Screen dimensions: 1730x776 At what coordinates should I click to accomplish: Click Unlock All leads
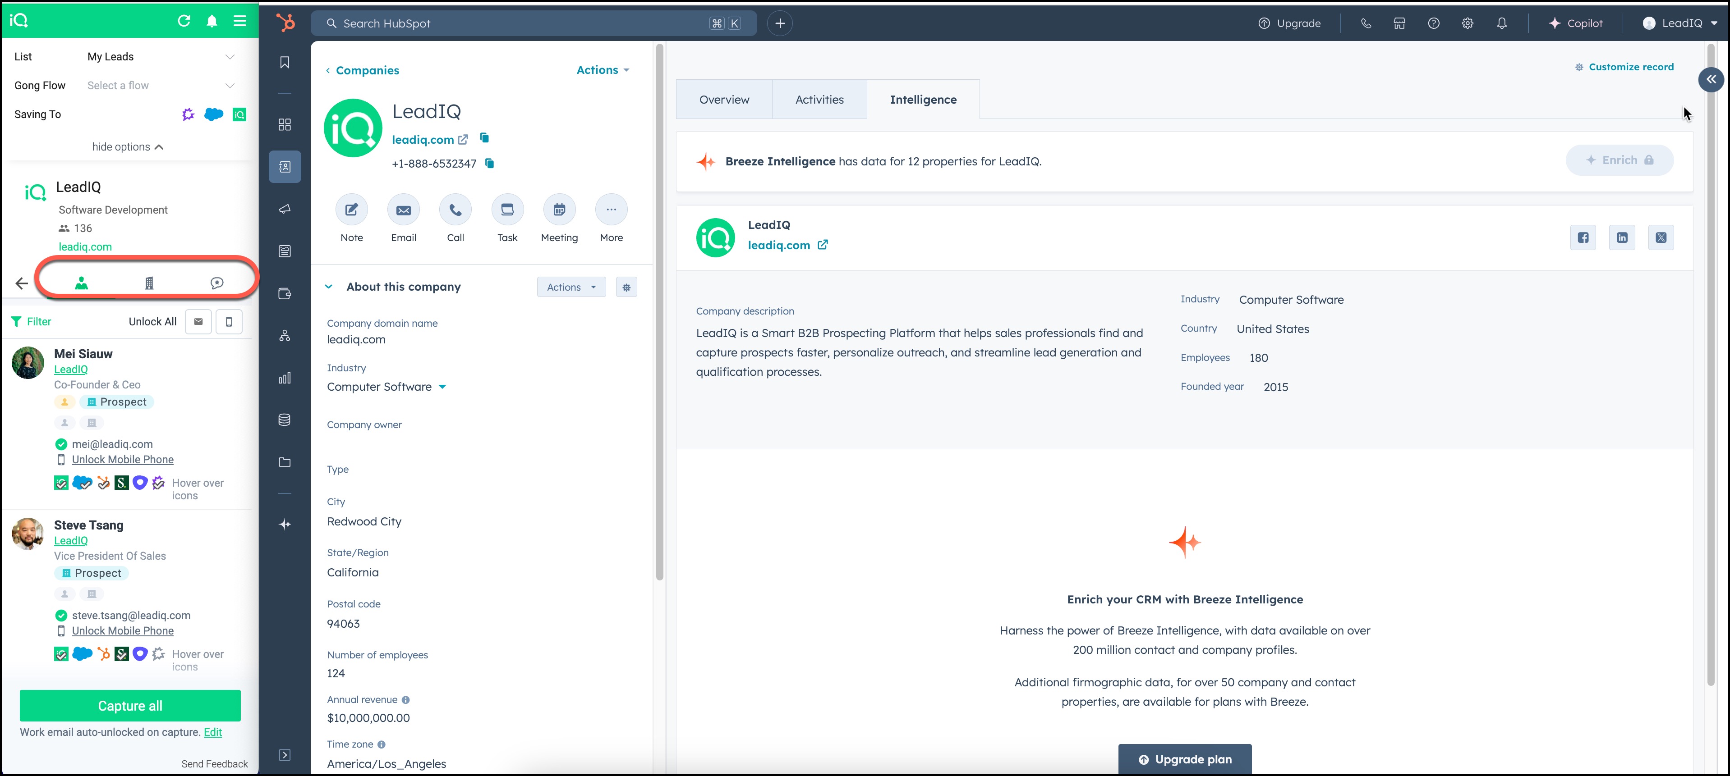click(152, 322)
